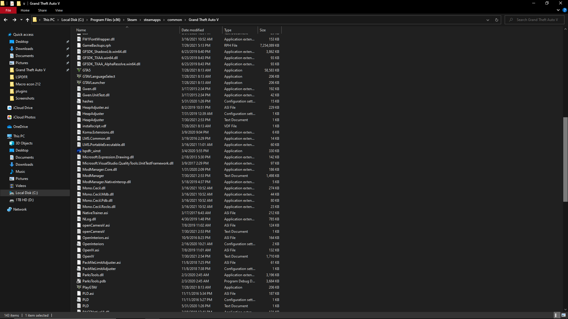This screenshot has width=568, height=319.
Task: Open the Help question mark icon
Action: tap(564, 10)
